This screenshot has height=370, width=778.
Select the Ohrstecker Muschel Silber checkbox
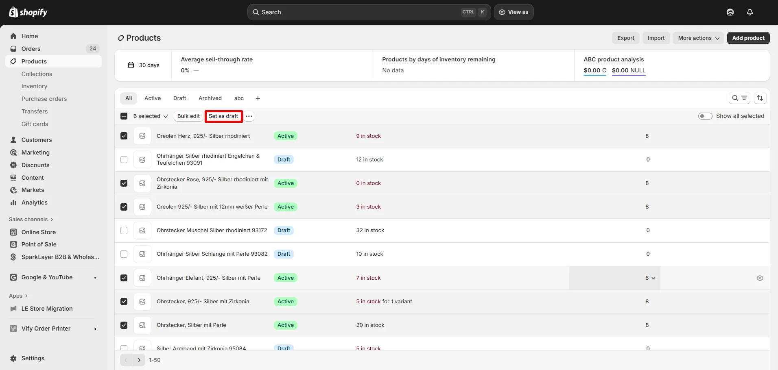tap(123, 230)
